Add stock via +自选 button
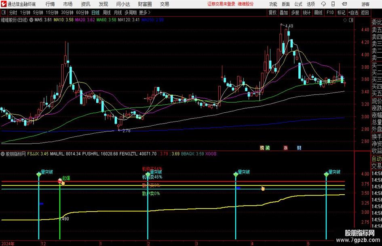This screenshot has width=382, height=246. click(x=353, y=13)
